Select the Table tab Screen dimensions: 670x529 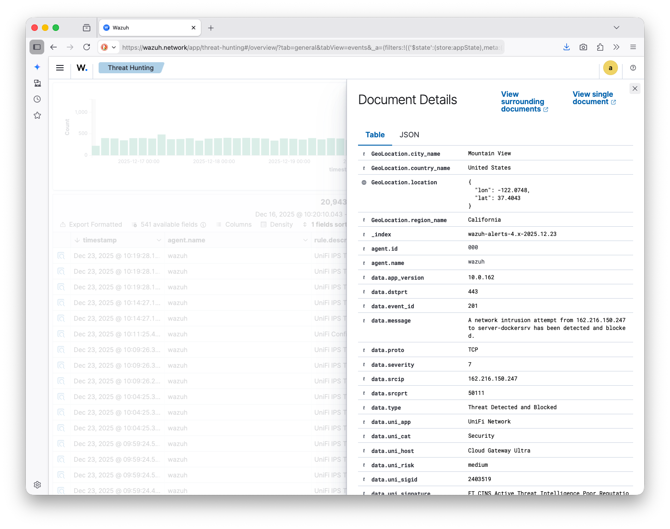click(375, 135)
